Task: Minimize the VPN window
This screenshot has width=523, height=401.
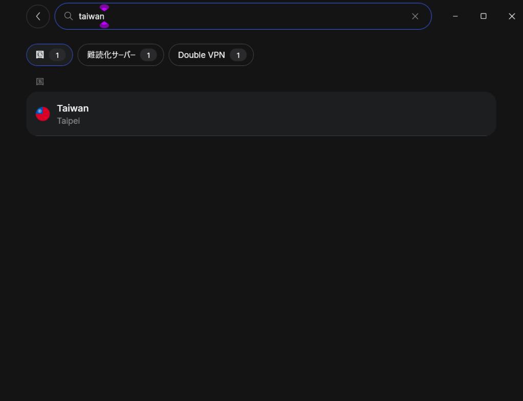Action: point(455,16)
